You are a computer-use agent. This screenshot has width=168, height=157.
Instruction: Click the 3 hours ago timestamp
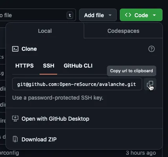click(x=141, y=153)
